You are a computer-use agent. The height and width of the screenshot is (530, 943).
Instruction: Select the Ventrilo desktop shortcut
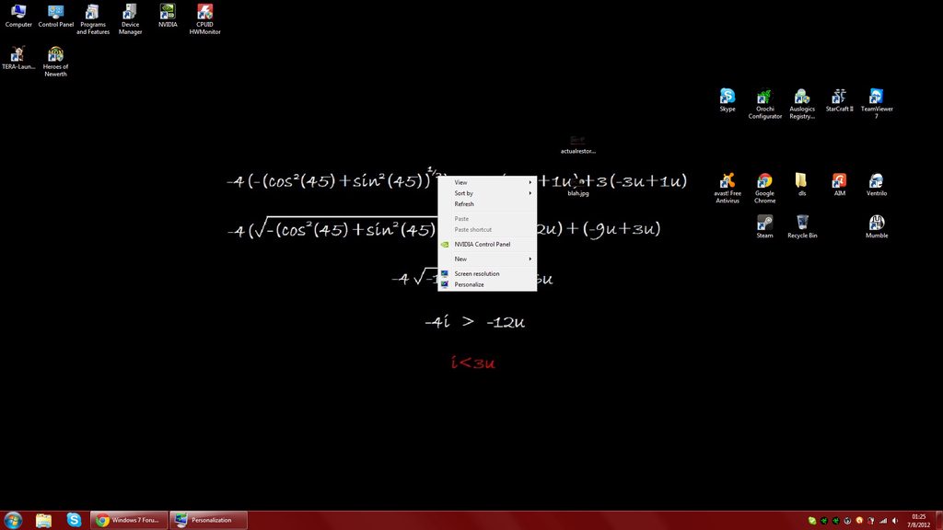click(877, 184)
